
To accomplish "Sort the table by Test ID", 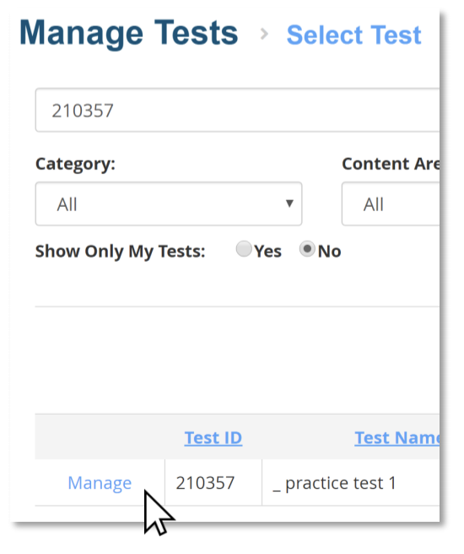I will click(x=213, y=437).
